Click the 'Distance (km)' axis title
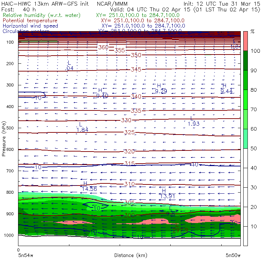Viewport: 262px width, 262px height. coord(131,255)
